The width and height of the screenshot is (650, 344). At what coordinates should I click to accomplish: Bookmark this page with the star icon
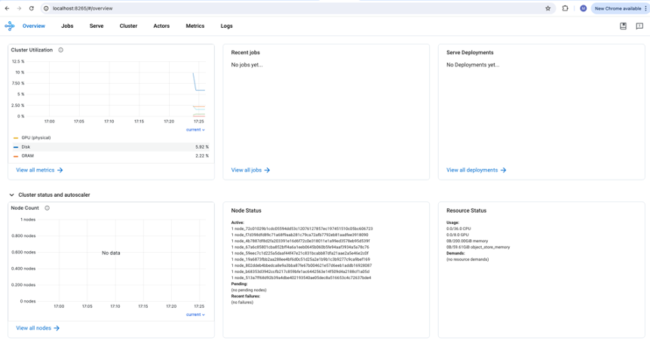coord(548,8)
